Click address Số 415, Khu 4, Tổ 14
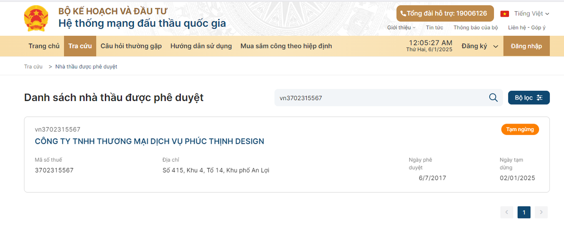 (216, 170)
